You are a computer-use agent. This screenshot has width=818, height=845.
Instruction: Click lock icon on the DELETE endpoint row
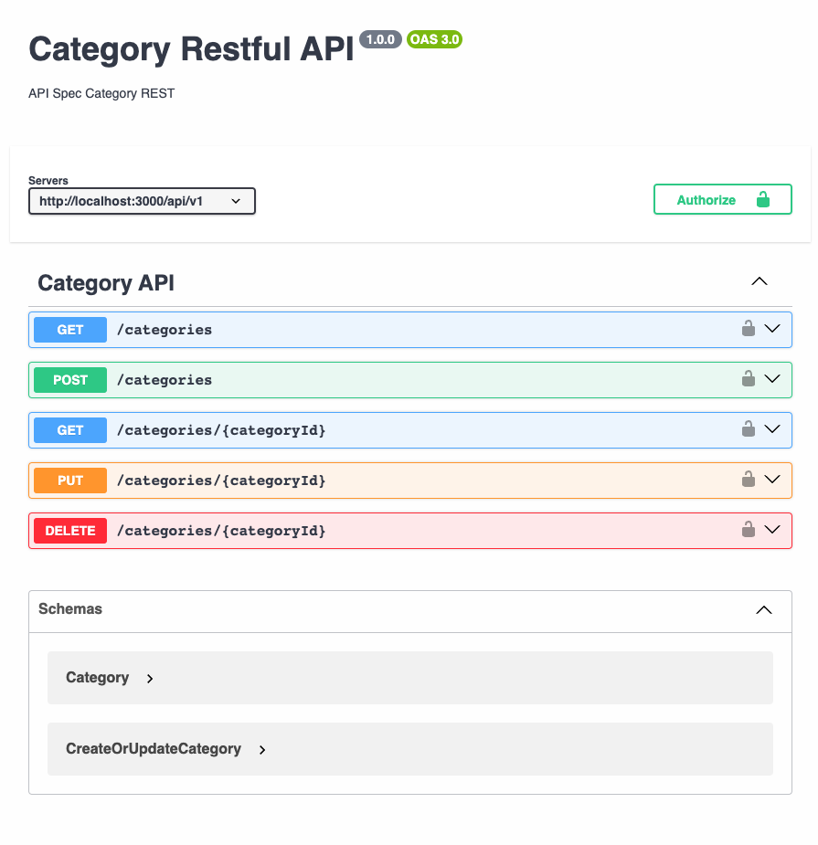(748, 529)
